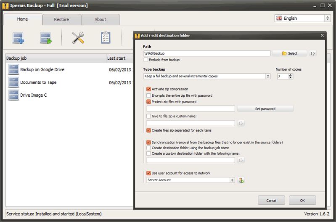Uncheck the Synchronization option
This screenshot has width=336, height=222.
coord(148,142)
